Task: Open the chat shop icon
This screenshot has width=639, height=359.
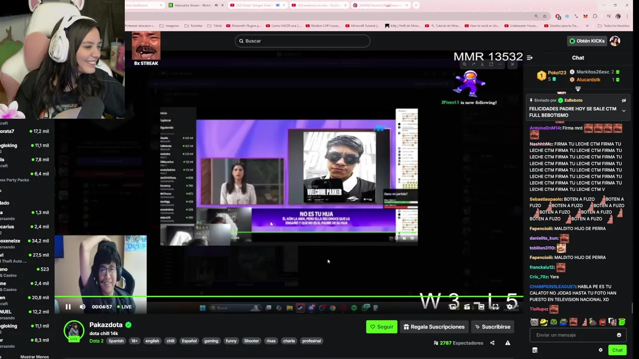Action: pyautogui.click(x=535, y=350)
